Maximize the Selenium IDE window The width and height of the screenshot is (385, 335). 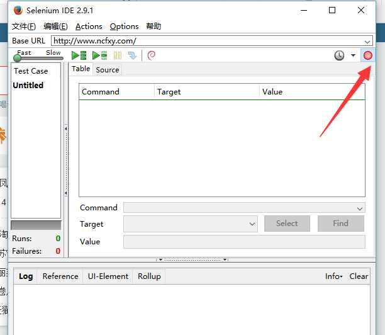(332, 10)
